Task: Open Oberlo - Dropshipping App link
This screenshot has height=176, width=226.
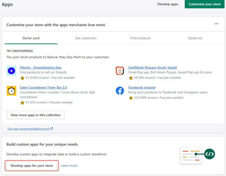Action: pos(40,68)
